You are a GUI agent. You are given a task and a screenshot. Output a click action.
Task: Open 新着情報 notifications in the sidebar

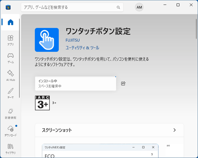(x=10, y=113)
